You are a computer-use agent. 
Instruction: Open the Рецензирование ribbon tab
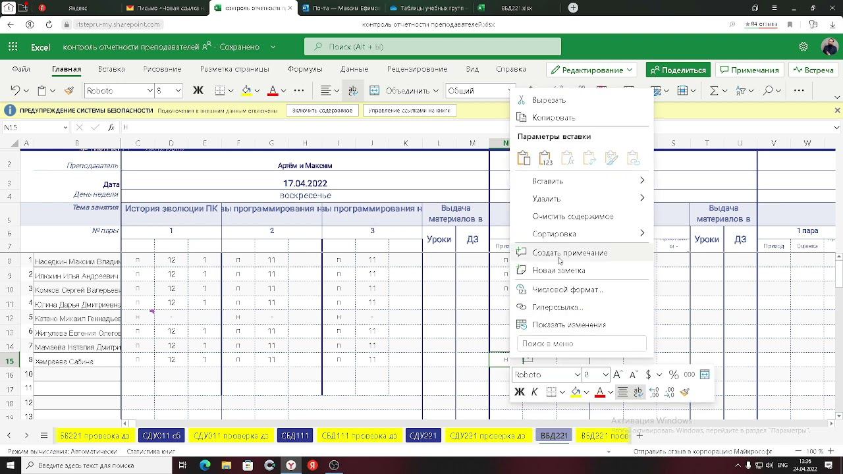tap(417, 69)
